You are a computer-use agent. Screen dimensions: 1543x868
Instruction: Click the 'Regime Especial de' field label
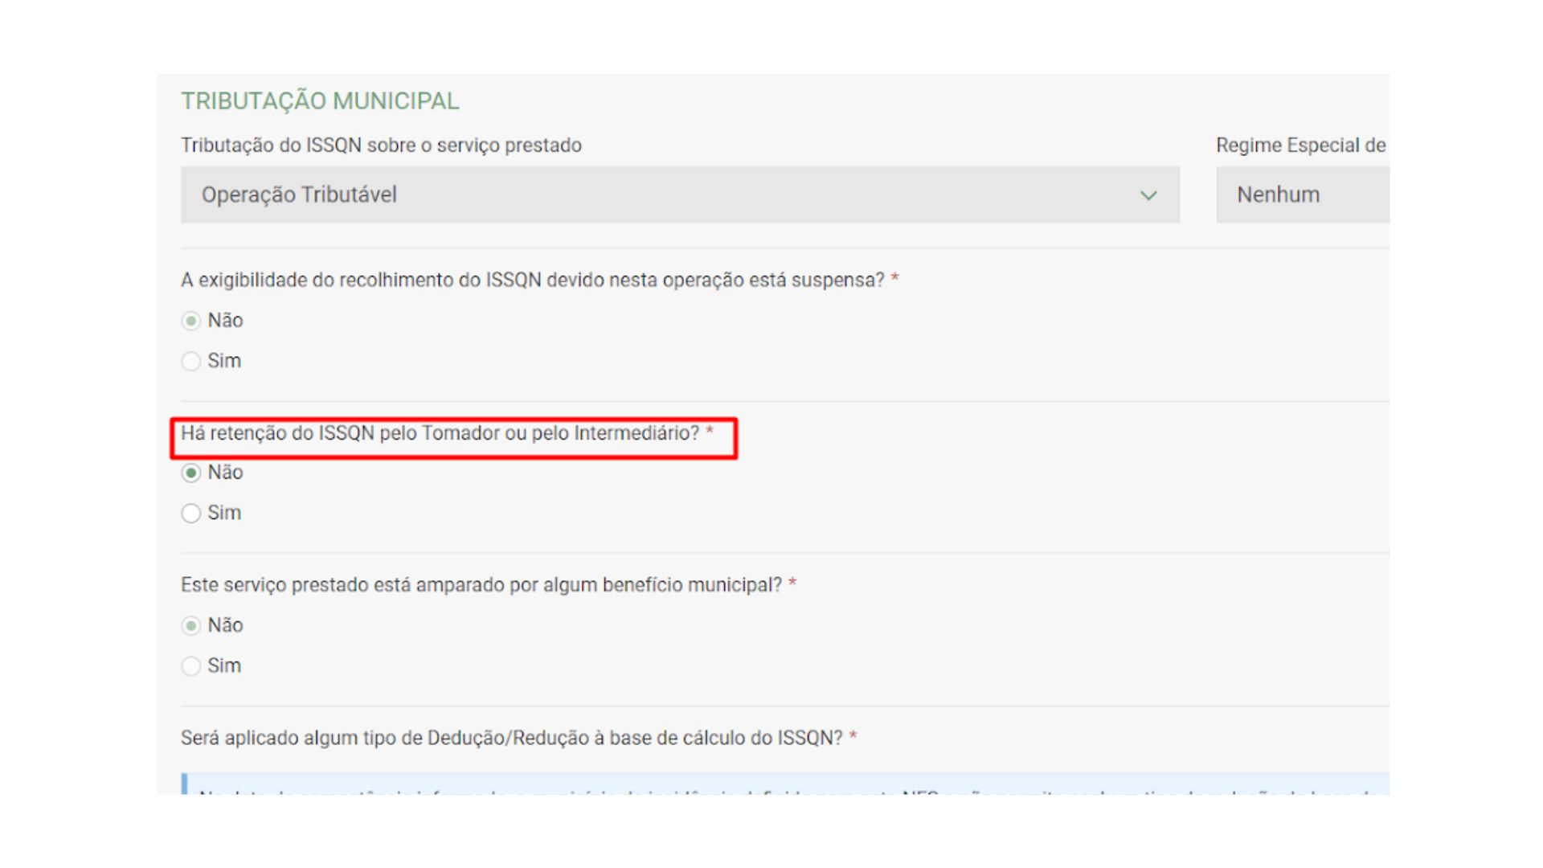(1300, 145)
